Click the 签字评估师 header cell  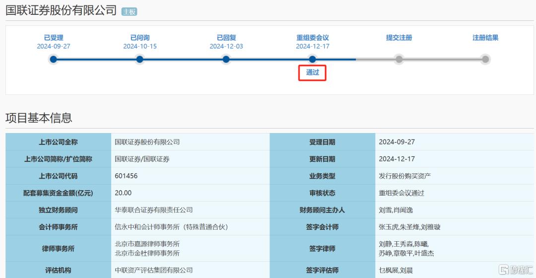(322, 270)
